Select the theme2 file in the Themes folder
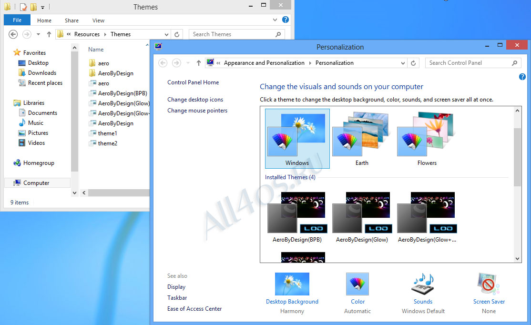The height and width of the screenshot is (325, 531). [103, 143]
